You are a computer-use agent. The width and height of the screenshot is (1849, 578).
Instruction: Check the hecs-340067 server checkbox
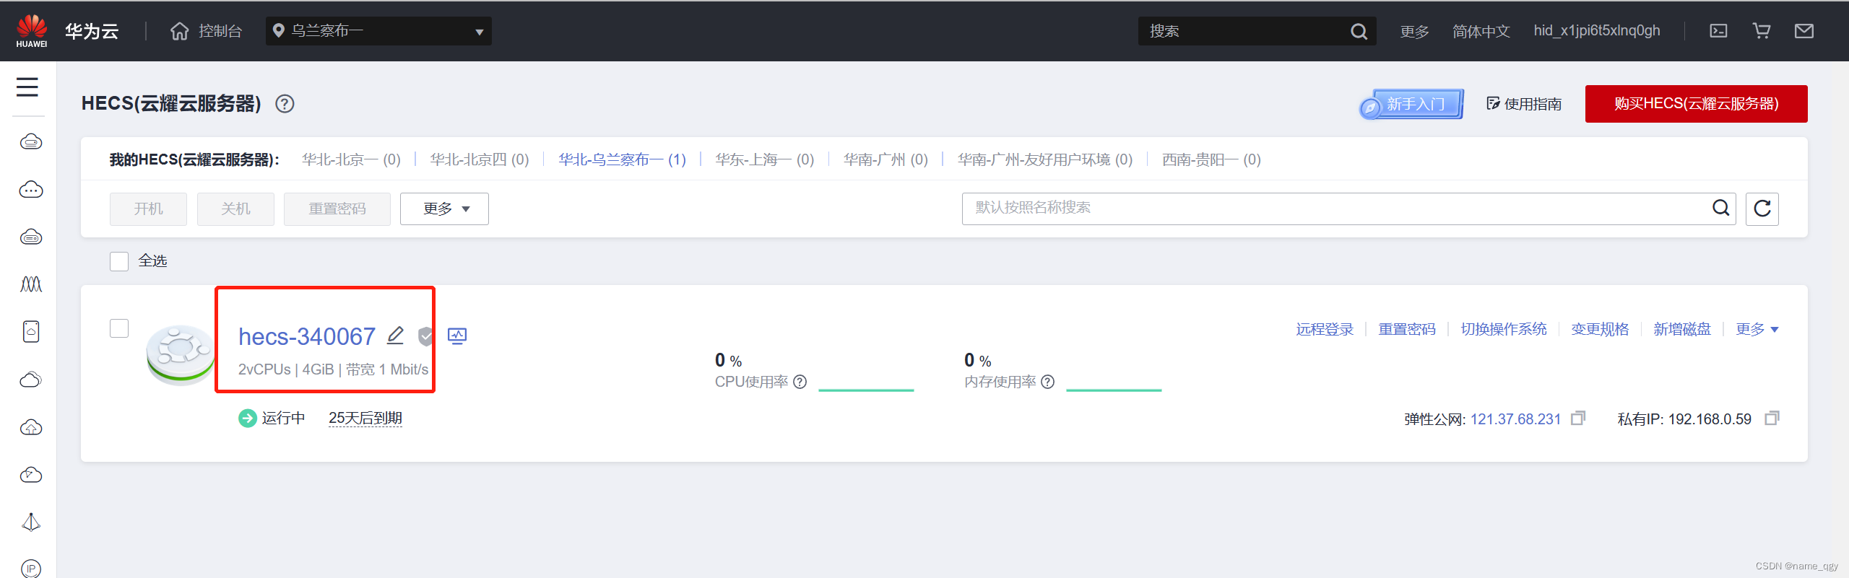(119, 328)
